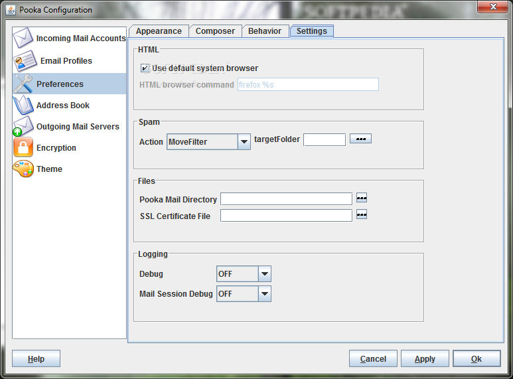This screenshot has width=513, height=379.
Task: Browse for the SSL Certificate File
Action: pos(362,214)
